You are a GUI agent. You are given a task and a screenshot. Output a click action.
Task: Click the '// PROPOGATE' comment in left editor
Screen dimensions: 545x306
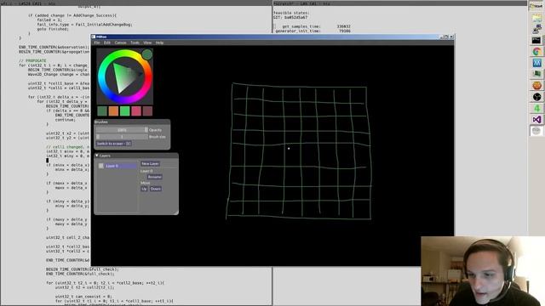click(32, 60)
